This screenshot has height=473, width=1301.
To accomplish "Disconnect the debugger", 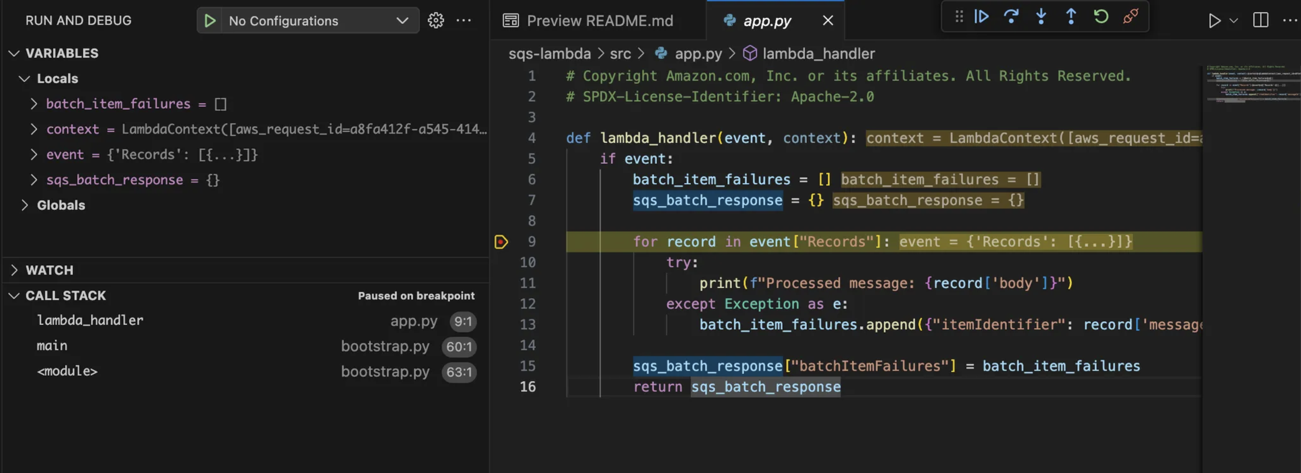I will point(1130,16).
